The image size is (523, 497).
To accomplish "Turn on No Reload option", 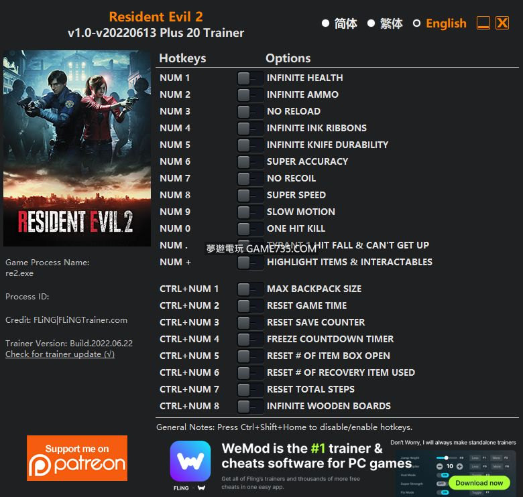I will tap(250, 112).
